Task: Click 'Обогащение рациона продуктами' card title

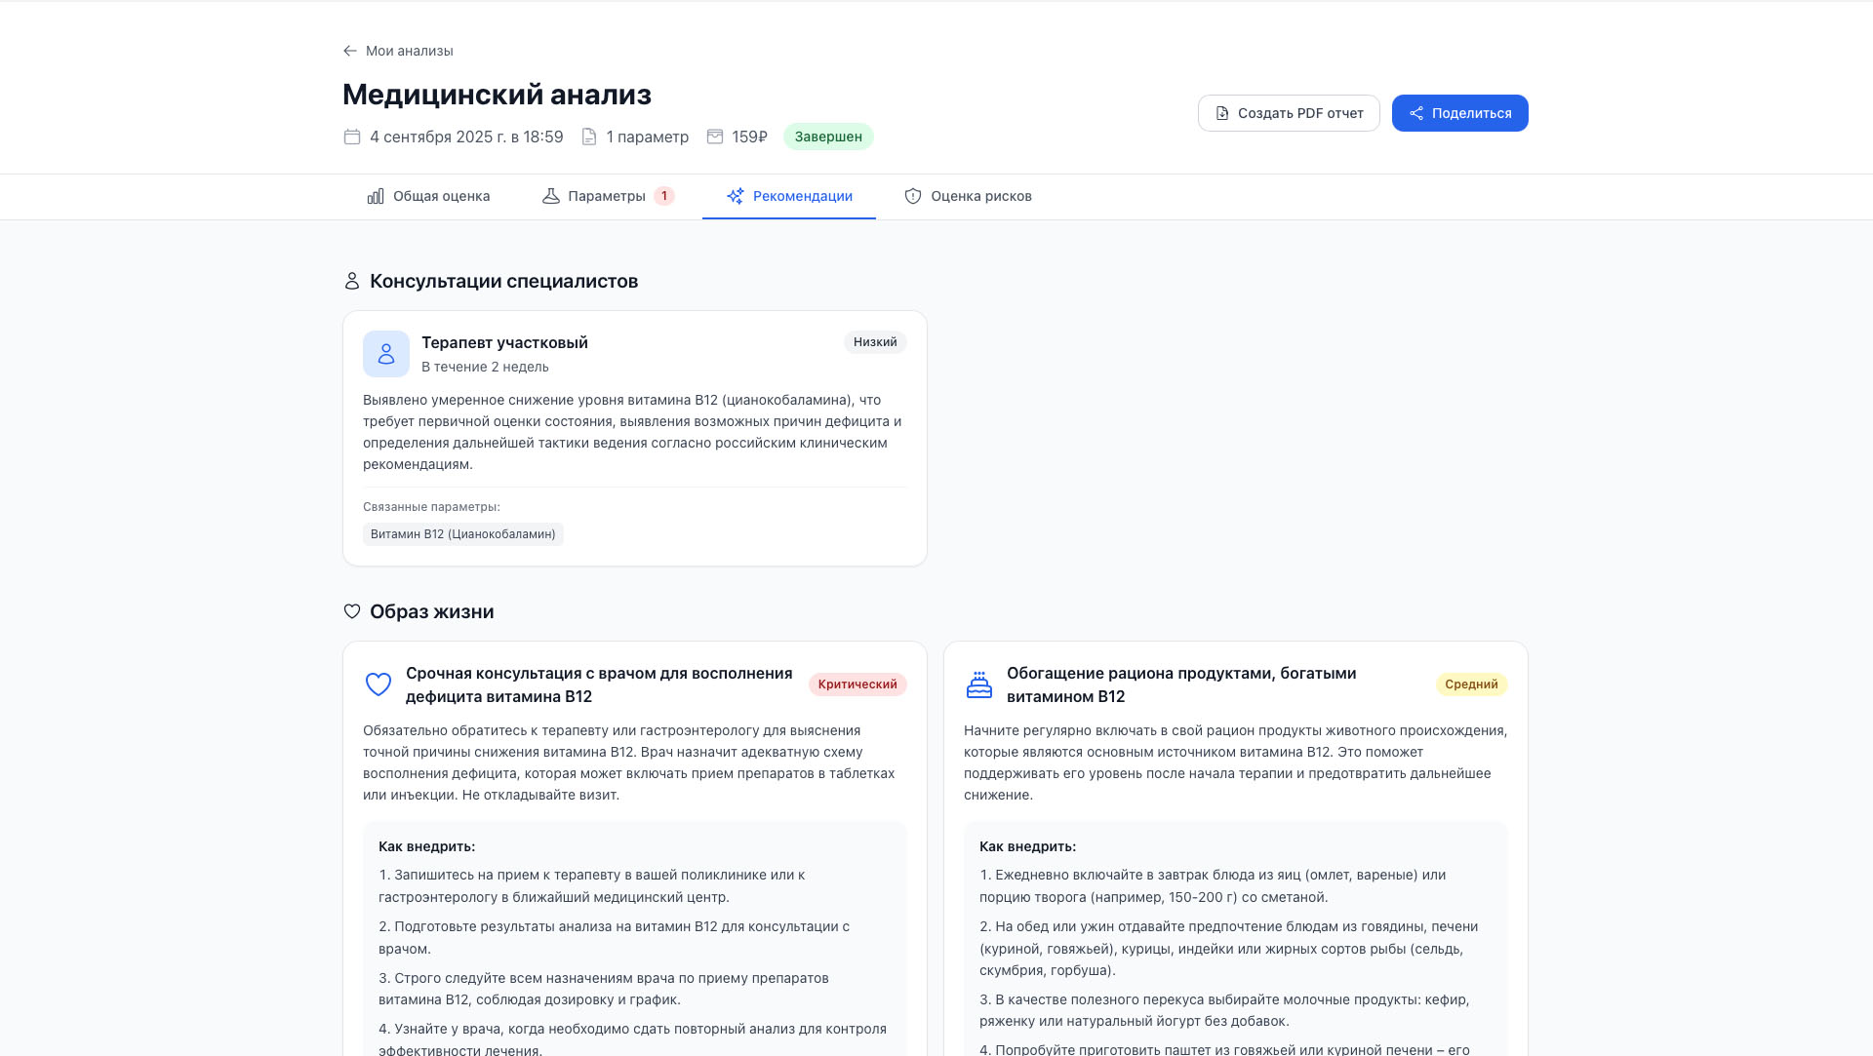Action: [1181, 684]
